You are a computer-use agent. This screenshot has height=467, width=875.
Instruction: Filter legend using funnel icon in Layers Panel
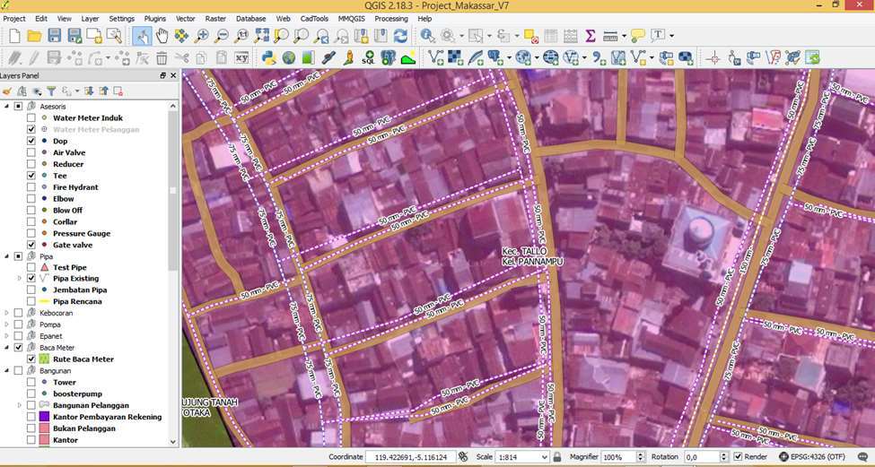click(x=51, y=91)
